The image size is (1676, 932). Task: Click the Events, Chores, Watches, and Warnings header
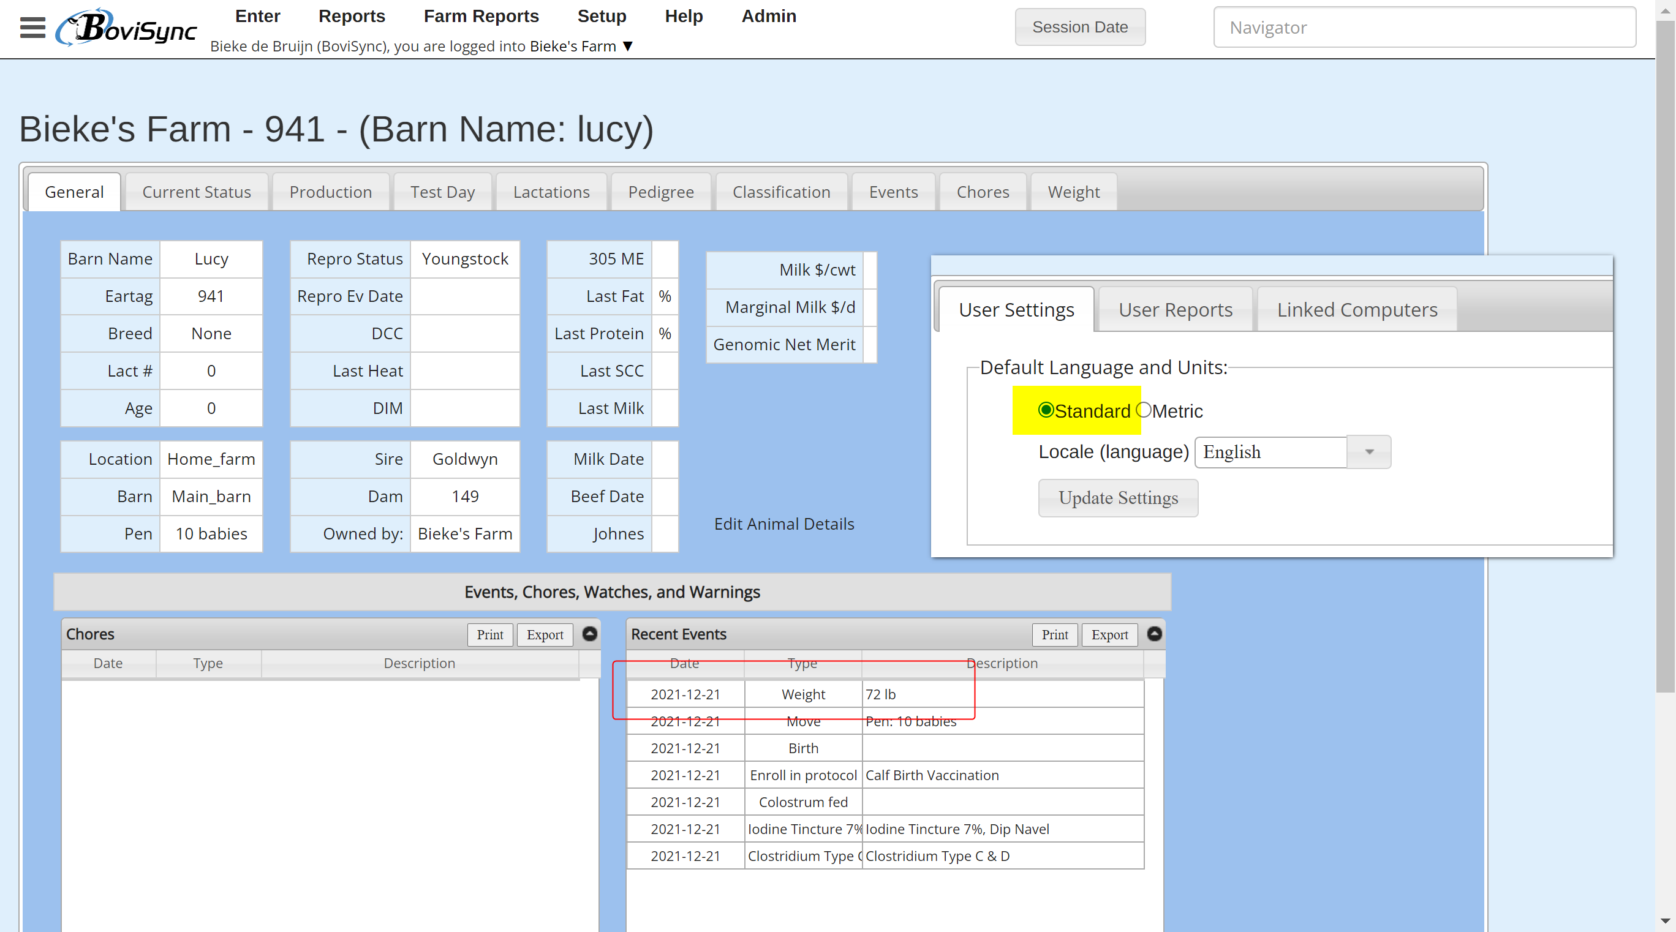pyautogui.click(x=611, y=591)
